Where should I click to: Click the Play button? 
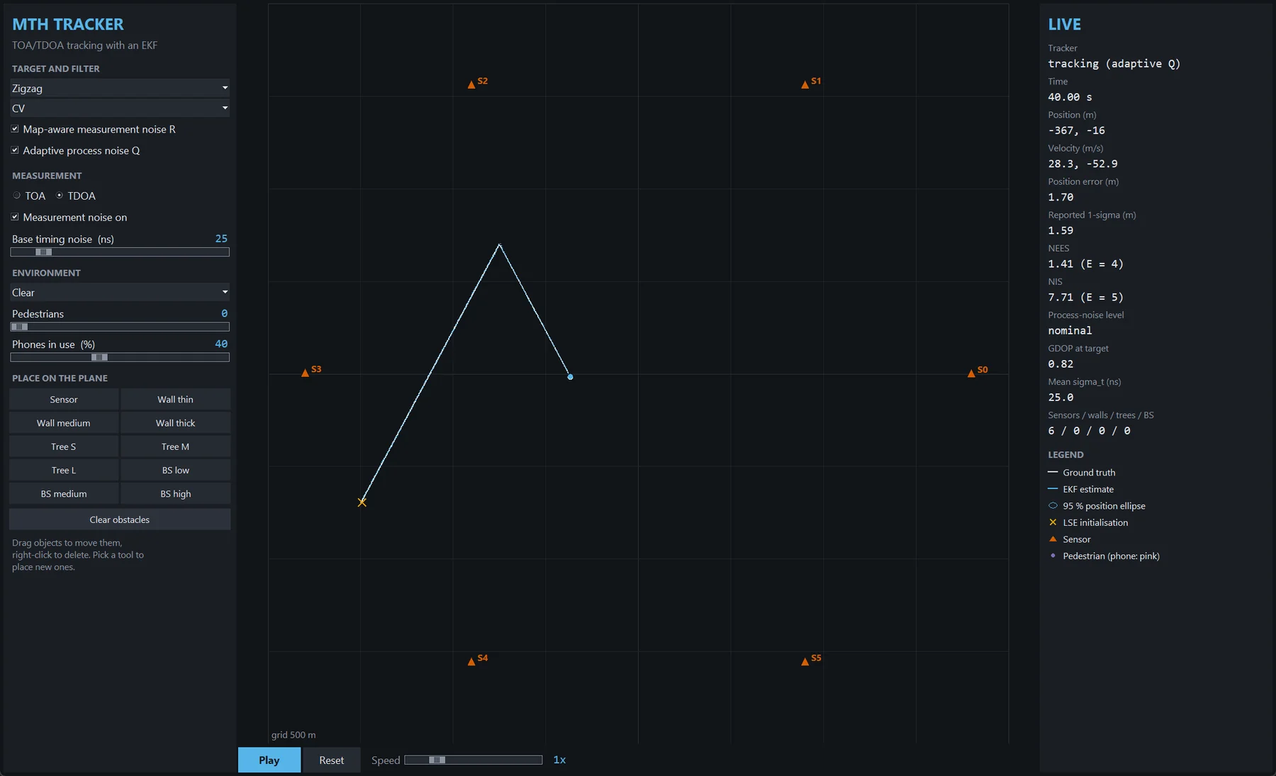pyautogui.click(x=269, y=760)
